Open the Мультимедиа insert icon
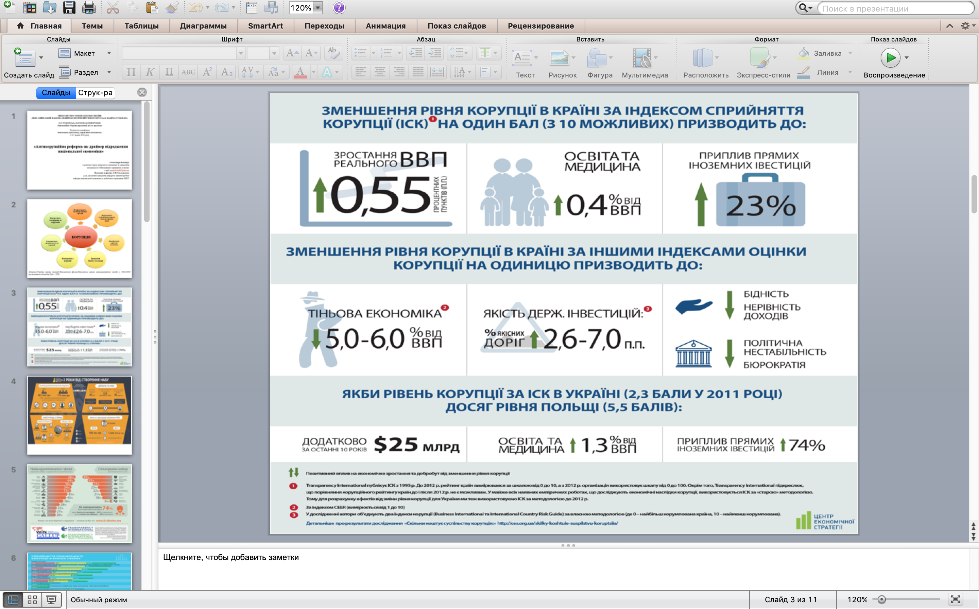The height and width of the screenshot is (609, 979). point(641,57)
